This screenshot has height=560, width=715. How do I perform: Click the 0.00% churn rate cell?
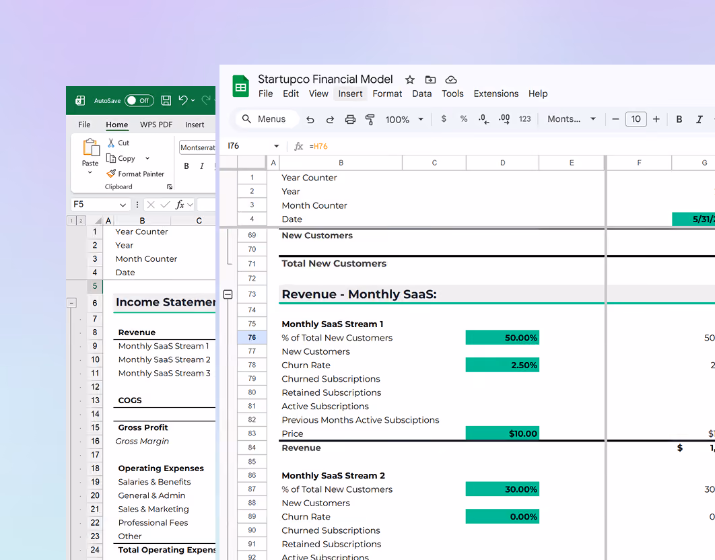[x=502, y=516]
